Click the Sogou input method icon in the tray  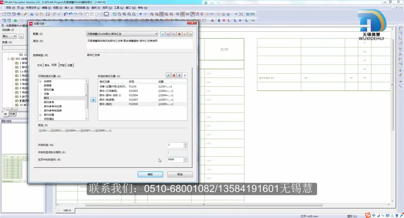coord(368,215)
